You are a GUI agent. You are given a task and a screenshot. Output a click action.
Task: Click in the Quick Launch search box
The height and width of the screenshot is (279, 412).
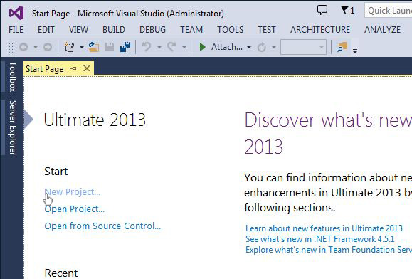389,11
